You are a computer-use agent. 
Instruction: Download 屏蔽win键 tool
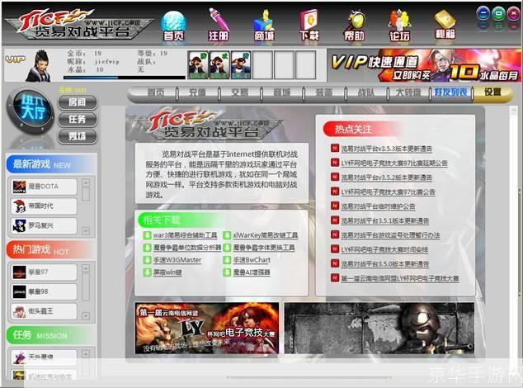167,272
